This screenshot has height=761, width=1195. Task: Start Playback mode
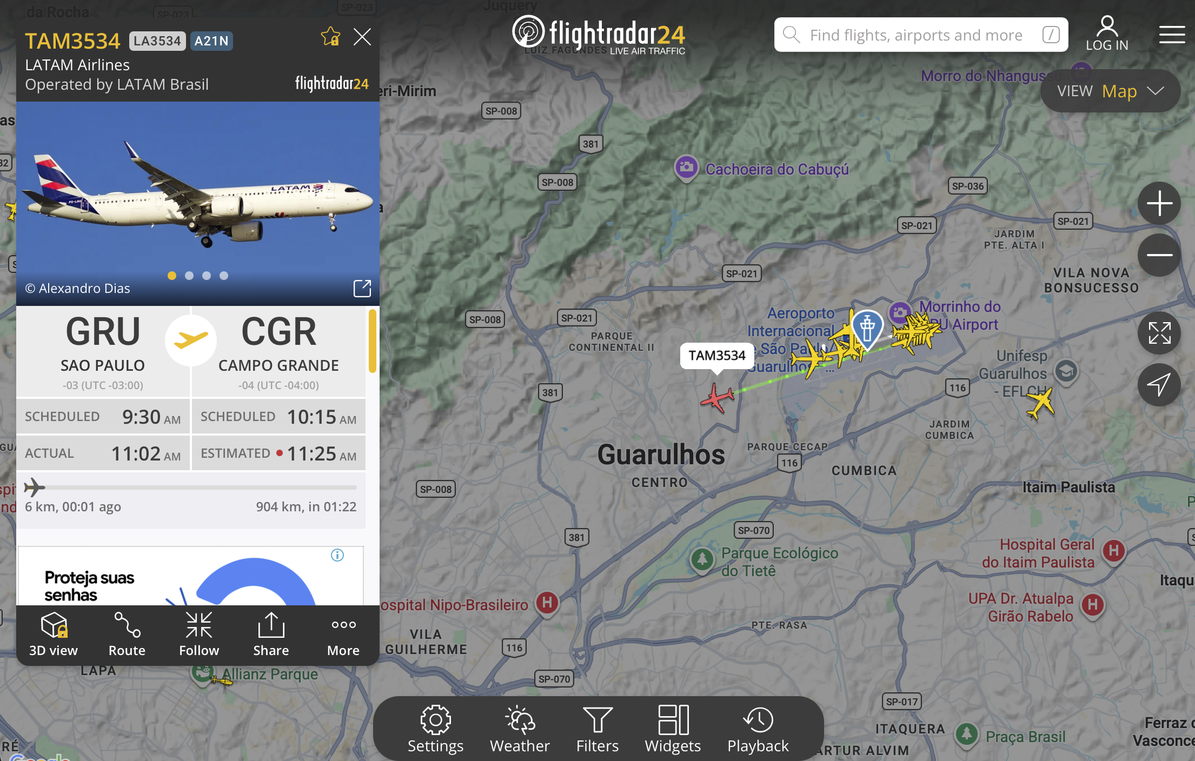coord(758,730)
